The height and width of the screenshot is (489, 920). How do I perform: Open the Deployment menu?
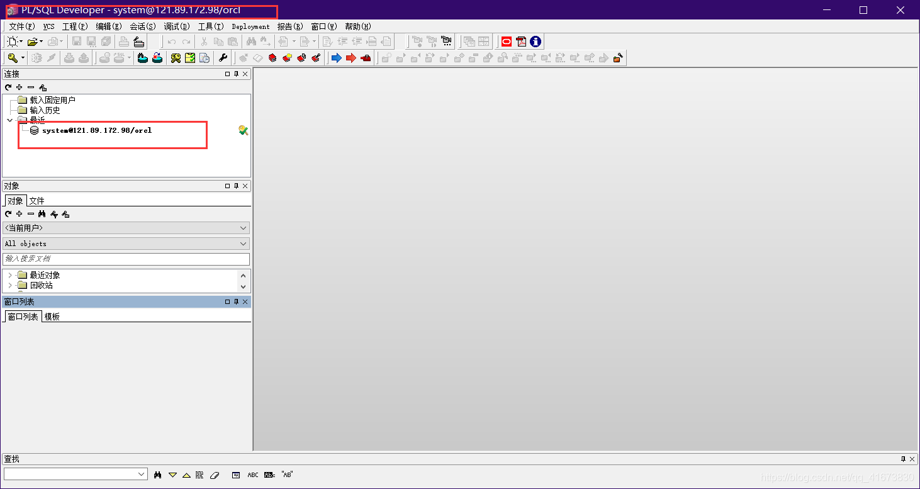(250, 26)
